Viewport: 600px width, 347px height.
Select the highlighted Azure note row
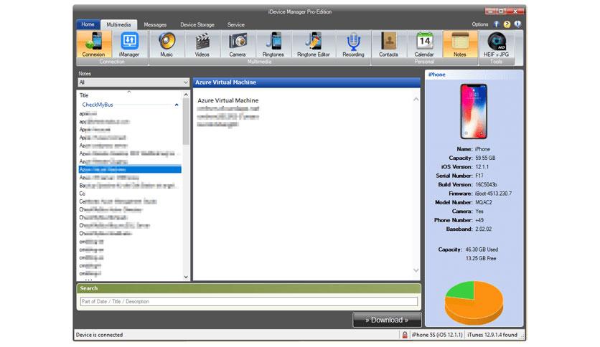pos(130,169)
